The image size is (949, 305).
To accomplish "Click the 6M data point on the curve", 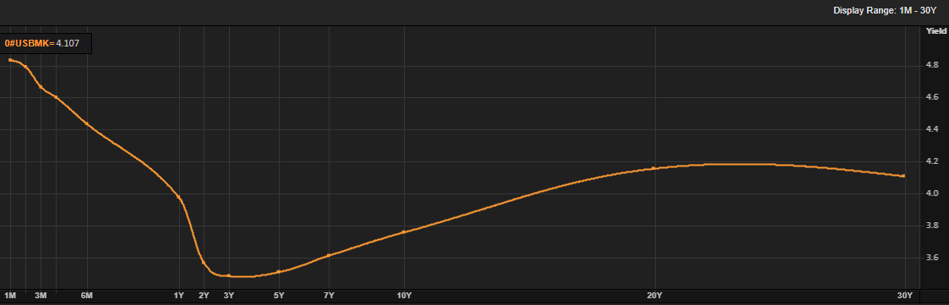I will coord(87,124).
